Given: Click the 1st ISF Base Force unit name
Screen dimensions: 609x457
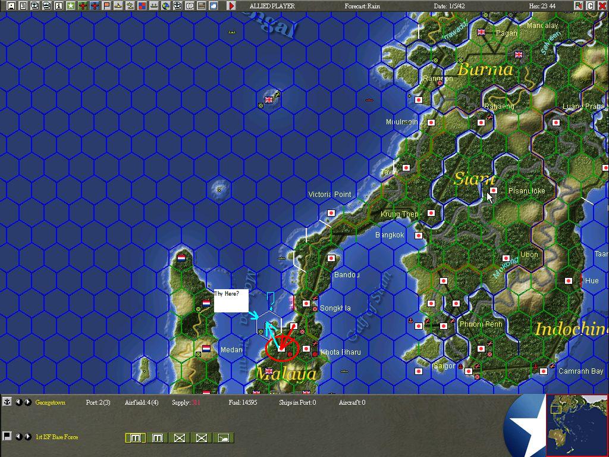Looking at the screenshot, I should [56, 437].
